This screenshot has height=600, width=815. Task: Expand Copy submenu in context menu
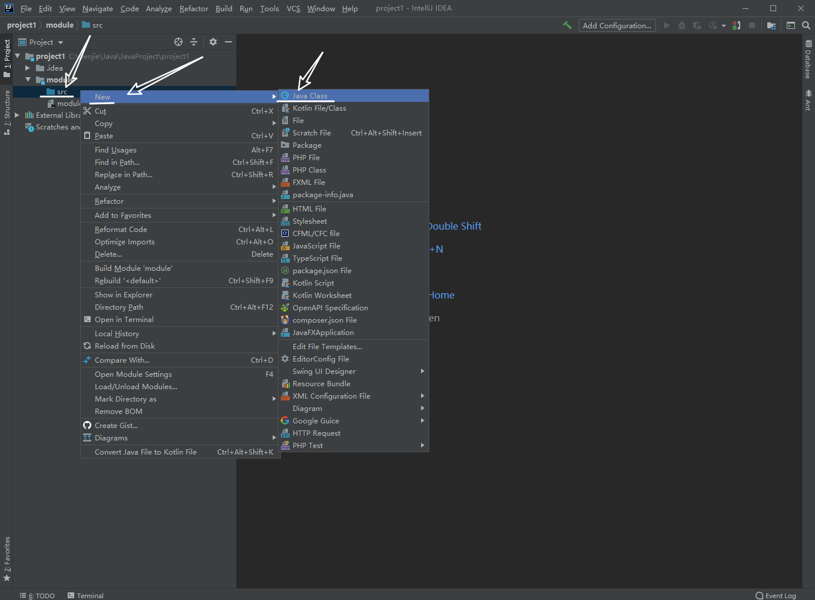tap(179, 123)
